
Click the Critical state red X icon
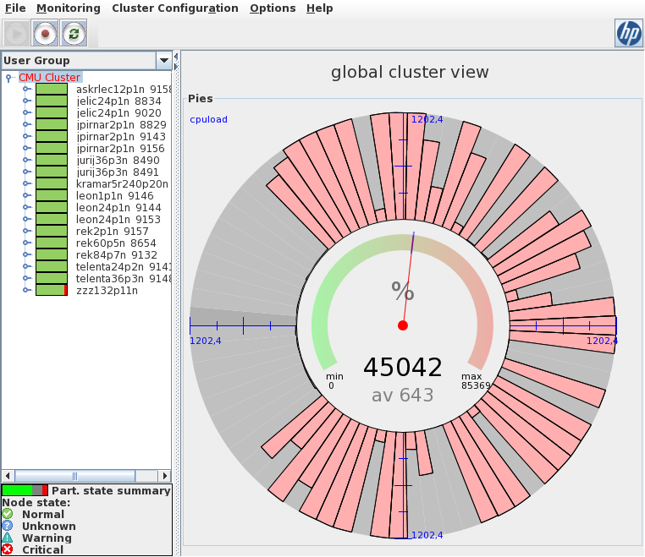tap(8, 549)
